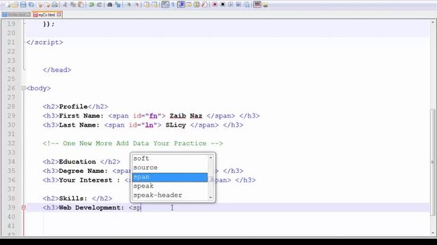This screenshot has height=245, width=437.
Task: Print the current document
Action: point(55,5)
